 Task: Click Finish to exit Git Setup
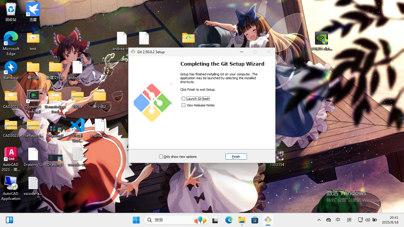pyautogui.click(x=236, y=157)
